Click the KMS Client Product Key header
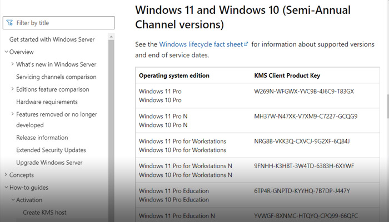This screenshot has width=389, height=222. click(x=287, y=75)
